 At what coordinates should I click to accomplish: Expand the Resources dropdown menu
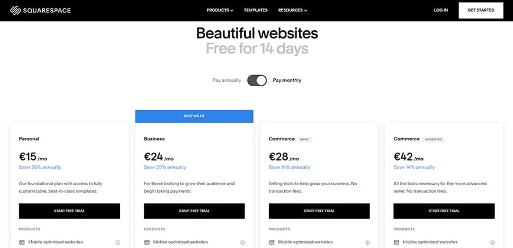pos(292,10)
